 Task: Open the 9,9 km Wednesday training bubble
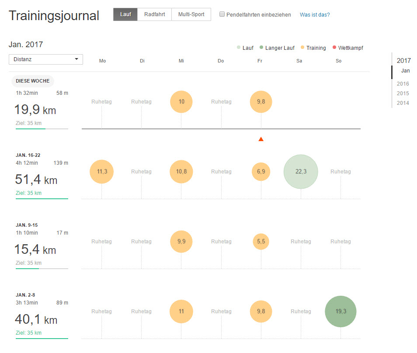click(x=181, y=242)
